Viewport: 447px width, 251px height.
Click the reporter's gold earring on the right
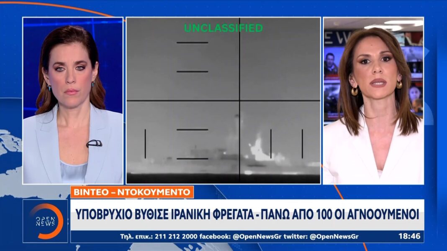tap(355, 91)
